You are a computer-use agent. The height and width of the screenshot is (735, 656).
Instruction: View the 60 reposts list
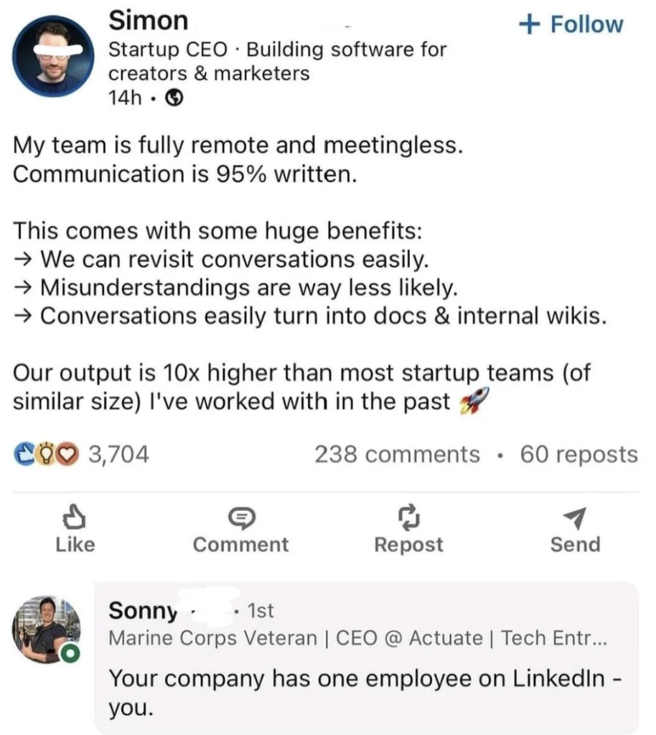pyautogui.click(x=578, y=454)
